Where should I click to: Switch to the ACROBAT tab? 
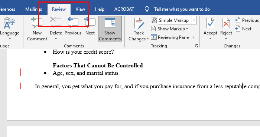124,9
